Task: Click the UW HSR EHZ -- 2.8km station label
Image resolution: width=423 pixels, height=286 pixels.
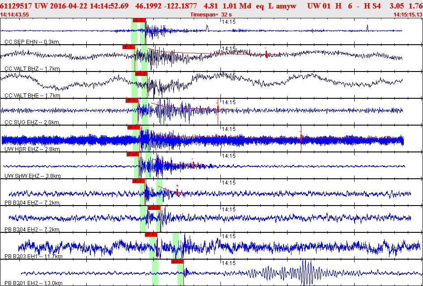Action: point(32,149)
